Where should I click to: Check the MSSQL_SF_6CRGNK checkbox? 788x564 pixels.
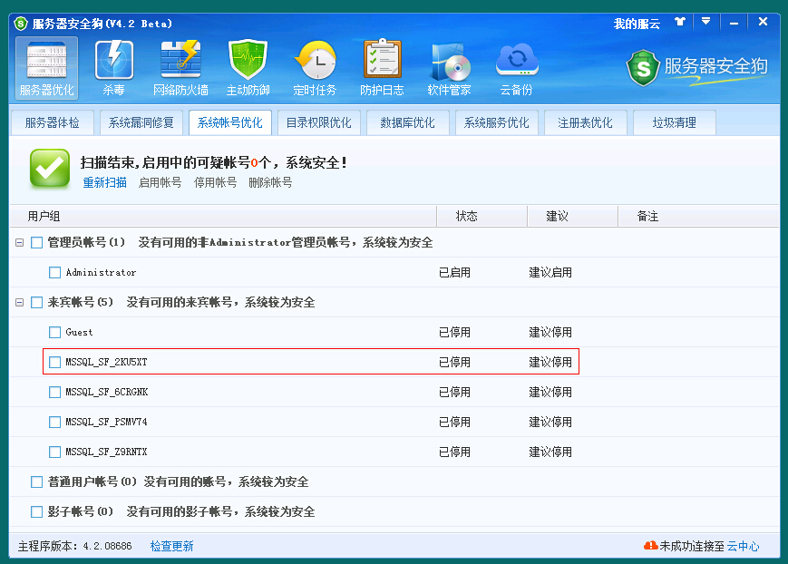54,392
